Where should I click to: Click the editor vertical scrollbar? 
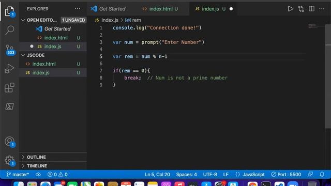(328, 76)
